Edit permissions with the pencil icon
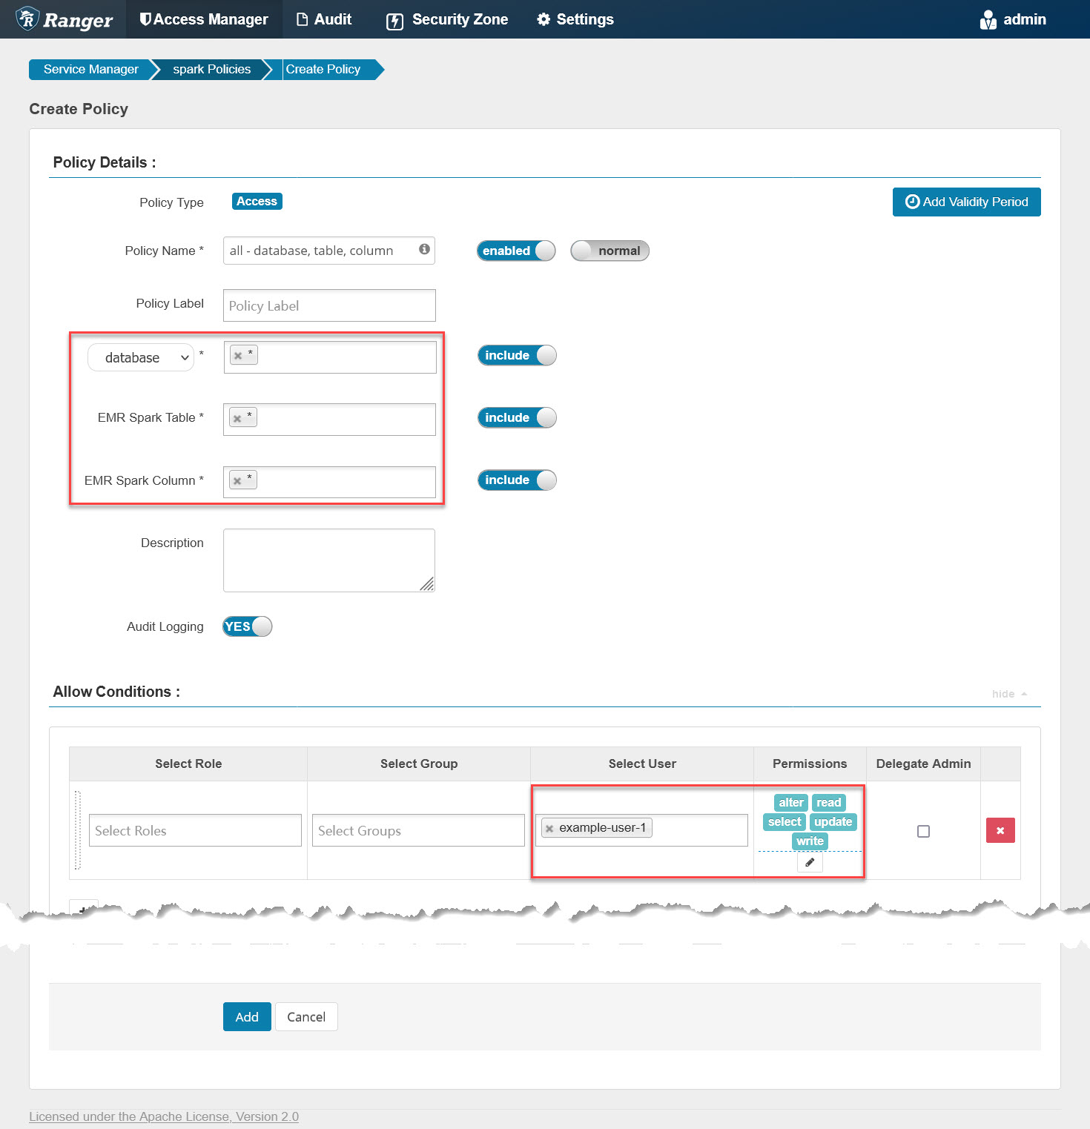The height and width of the screenshot is (1129, 1090). 810,862
